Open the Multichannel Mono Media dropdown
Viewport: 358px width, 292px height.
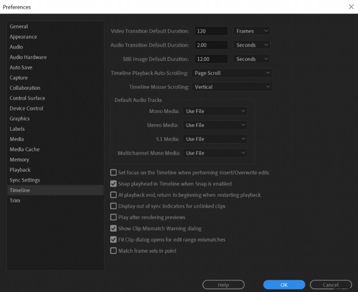click(x=215, y=153)
